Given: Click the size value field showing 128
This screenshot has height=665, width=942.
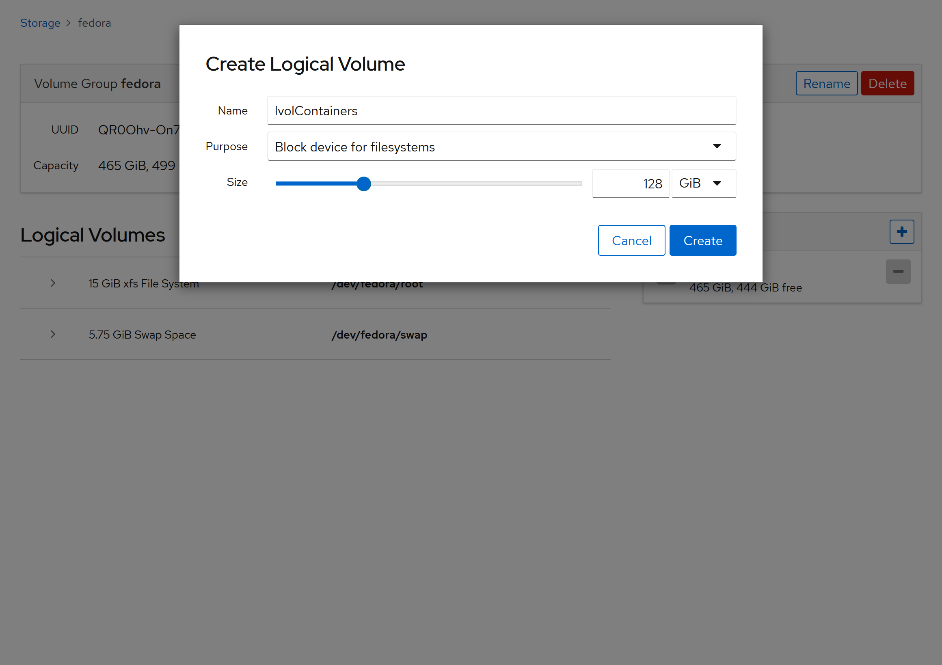Looking at the screenshot, I should point(630,184).
